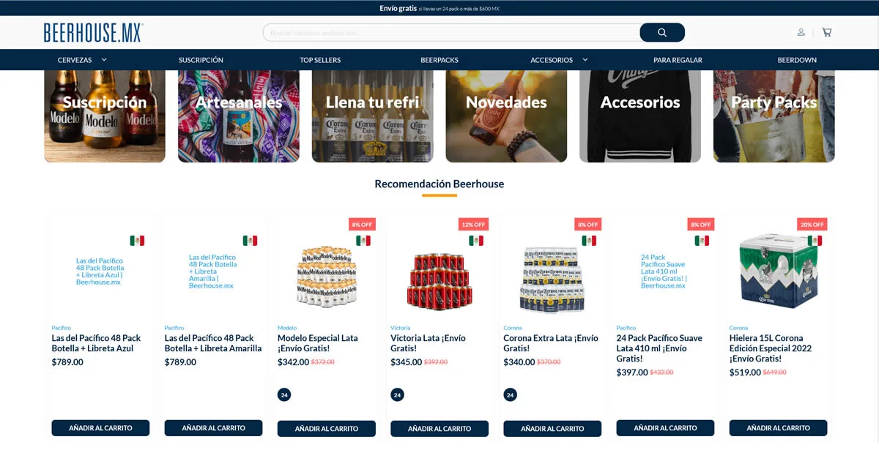The height and width of the screenshot is (461, 879).
Task: Open the Victoria Lata product title link
Action: [428, 343]
